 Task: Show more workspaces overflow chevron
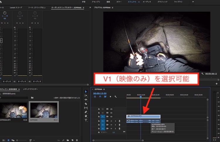point(193,2)
